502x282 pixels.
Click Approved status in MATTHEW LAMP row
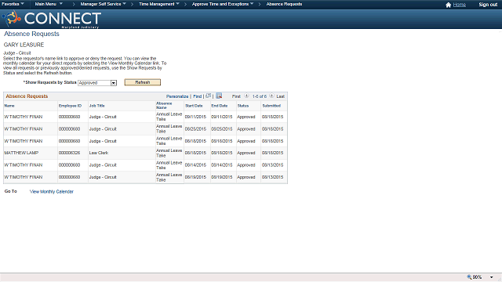246,153
